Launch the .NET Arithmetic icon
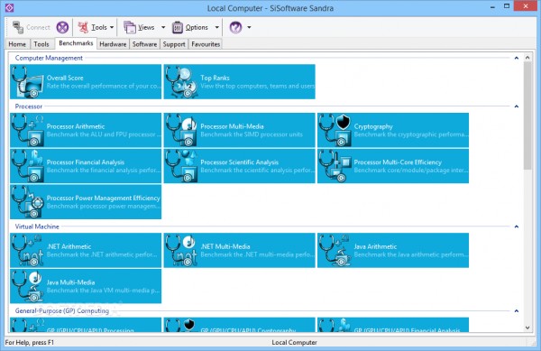541x351 pixels. click(28, 251)
